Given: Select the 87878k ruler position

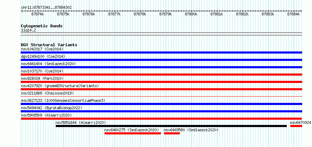Looking at the screenshot, I should [140, 14].
